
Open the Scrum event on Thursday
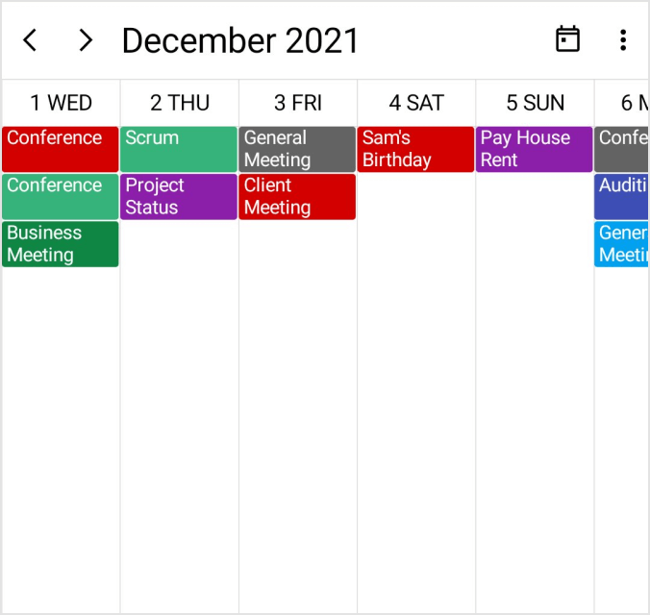point(179,149)
